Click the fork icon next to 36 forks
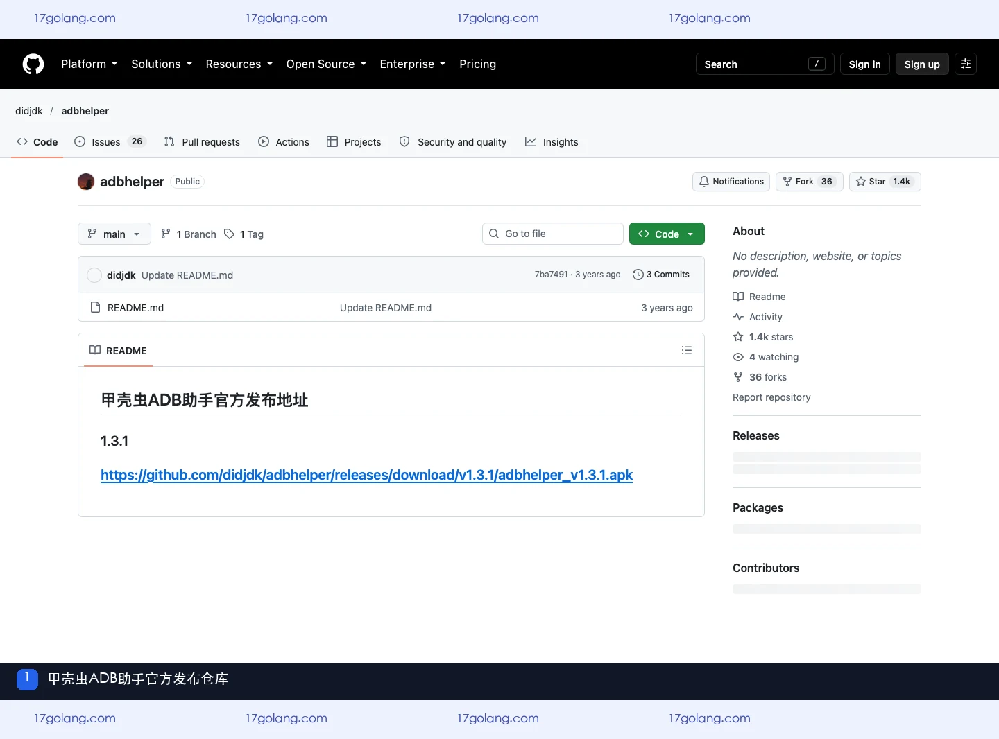Viewport: 999px width, 739px height. (738, 377)
